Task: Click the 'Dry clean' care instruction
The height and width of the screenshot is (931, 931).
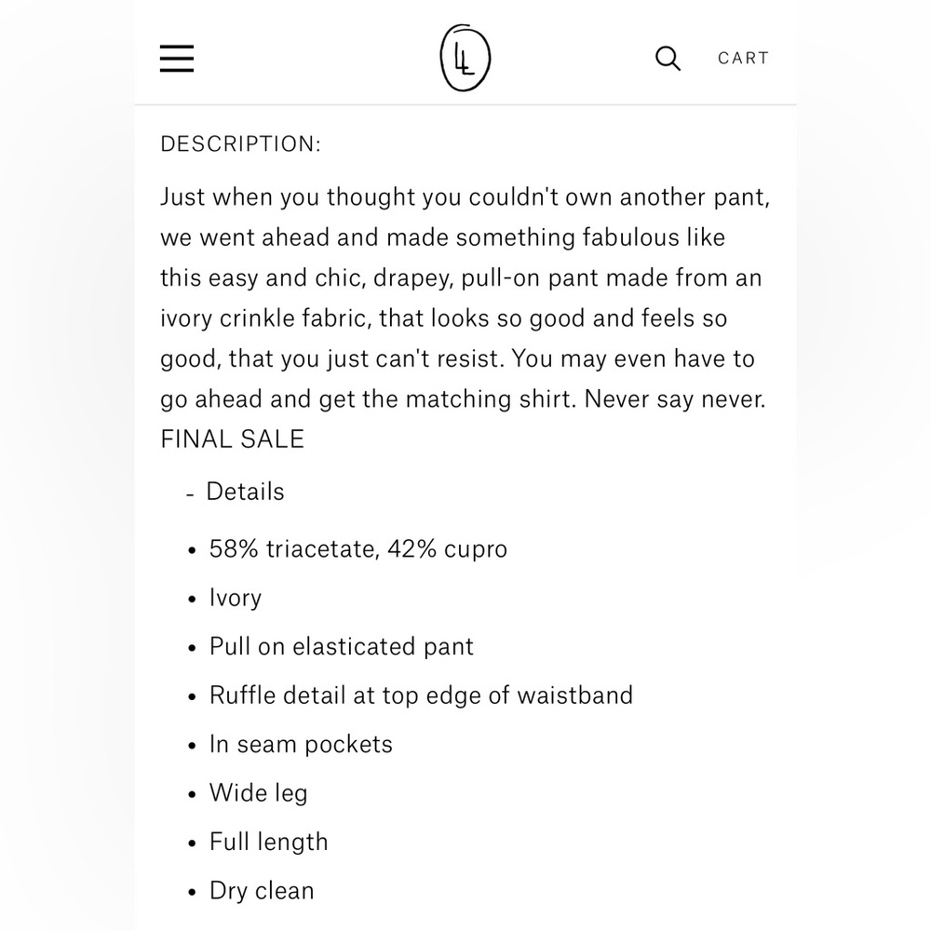Action: coord(262,891)
